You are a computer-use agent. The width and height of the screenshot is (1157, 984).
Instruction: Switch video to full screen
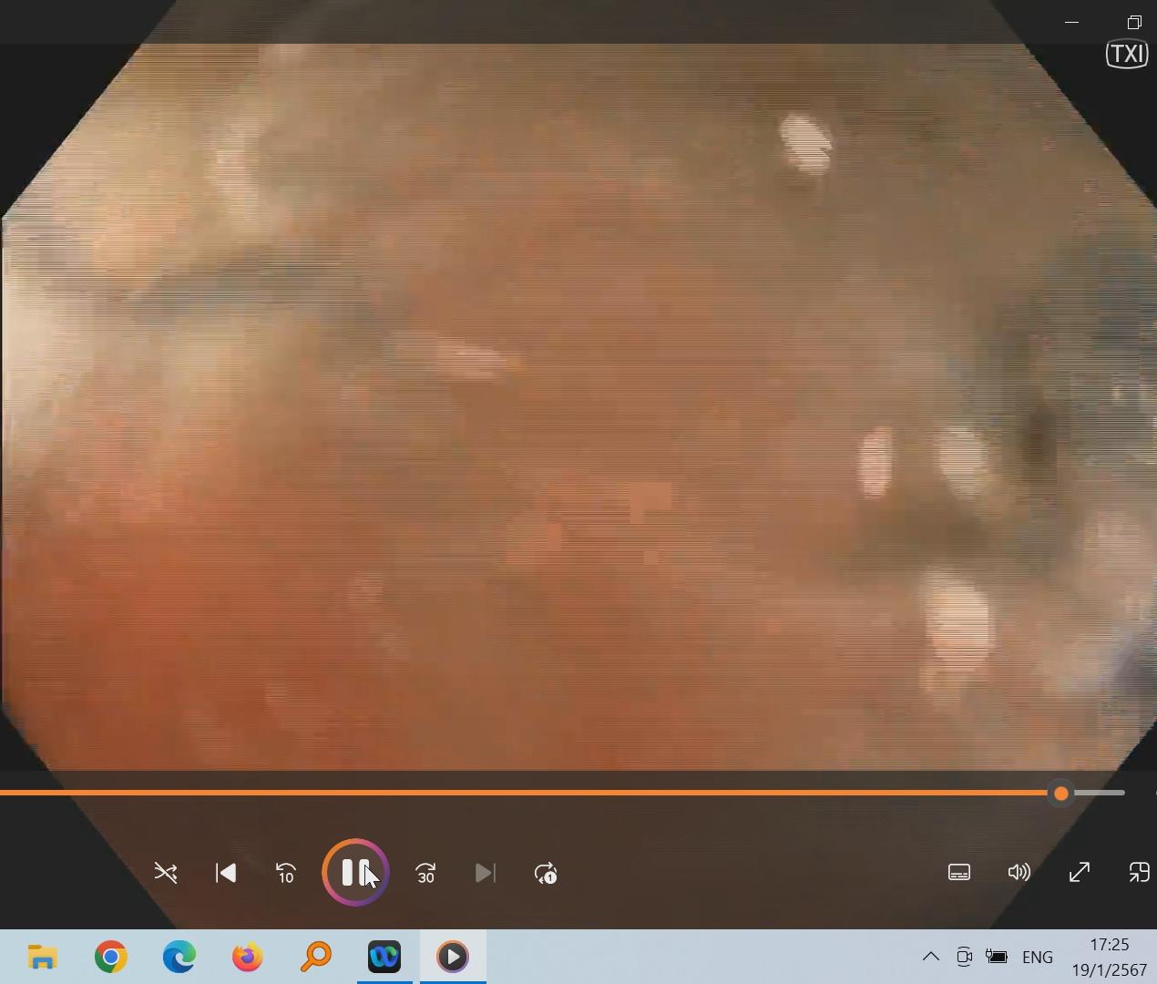point(1080,873)
